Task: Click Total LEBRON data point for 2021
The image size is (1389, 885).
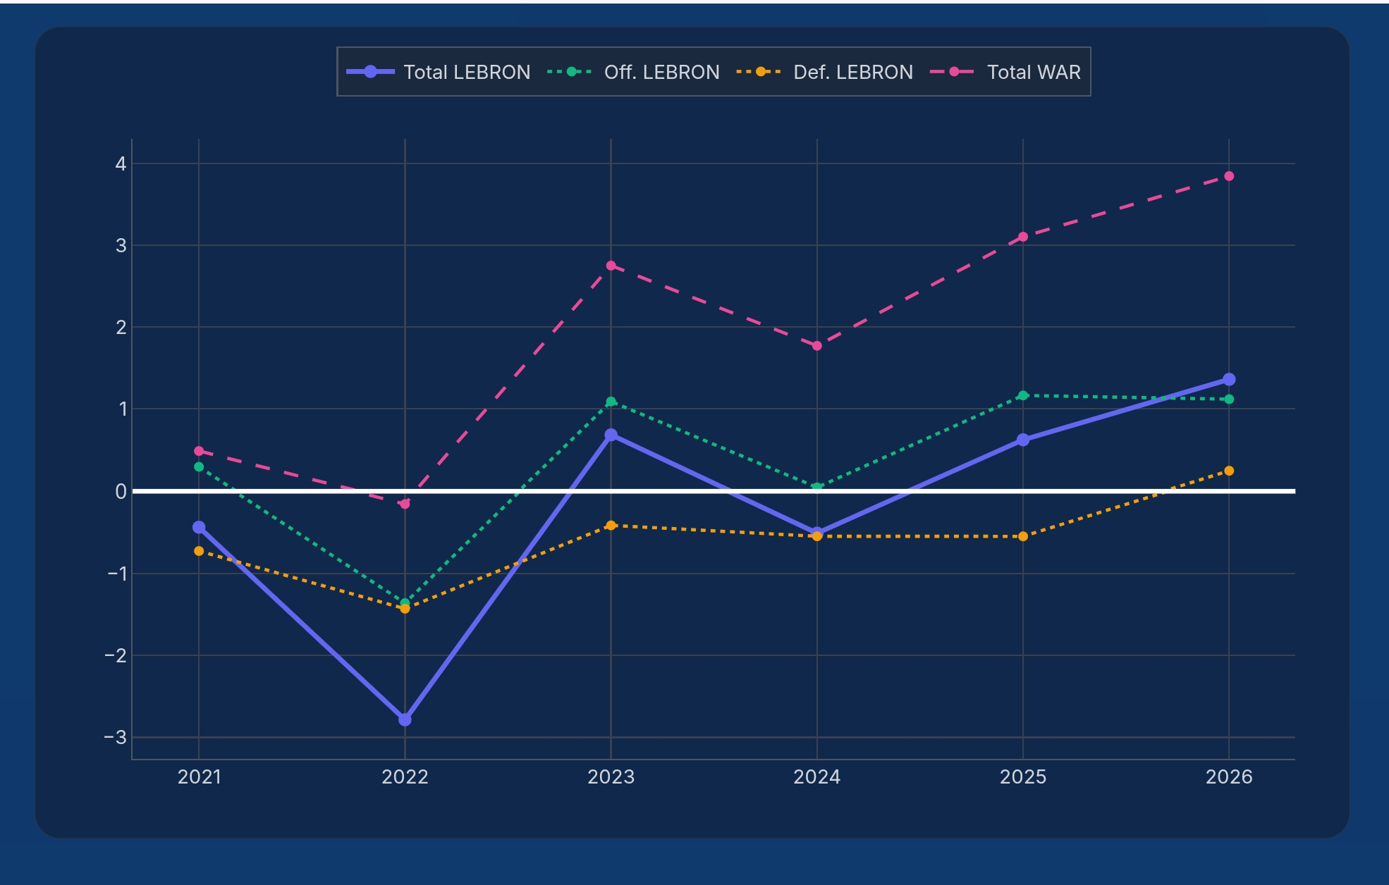Action: (199, 527)
